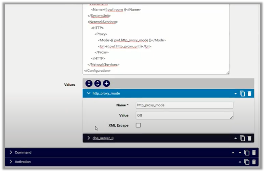Click the pwf.http_proxy_mode template line
Image resolution: width=265 pixels, height=172 pixels.
(x=132, y=40)
